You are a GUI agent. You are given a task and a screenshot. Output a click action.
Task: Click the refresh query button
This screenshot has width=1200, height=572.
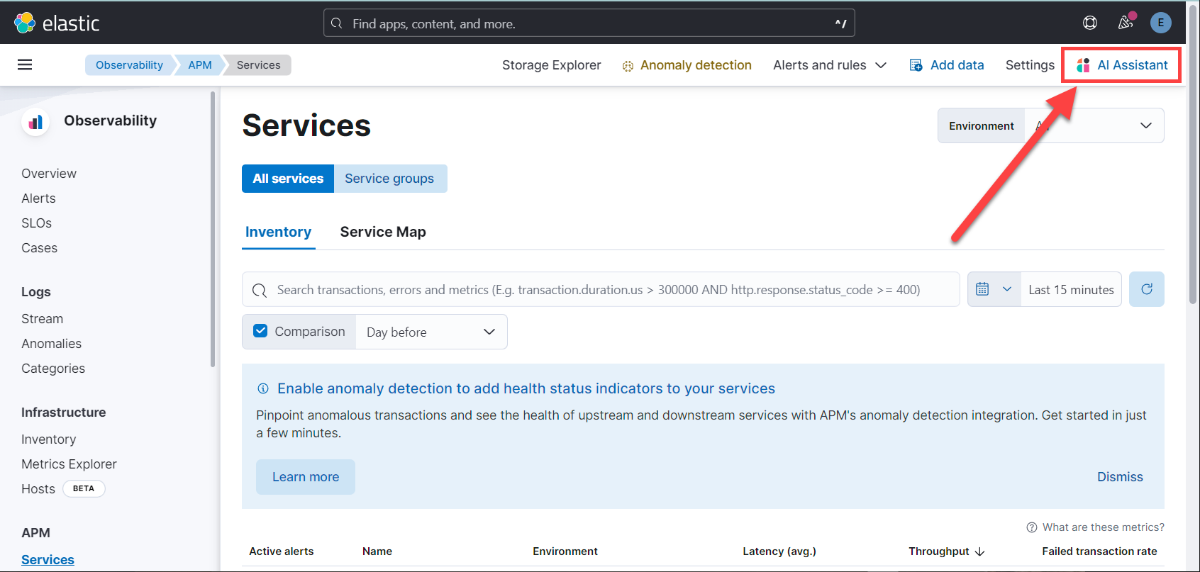[x=1146, y=289]
